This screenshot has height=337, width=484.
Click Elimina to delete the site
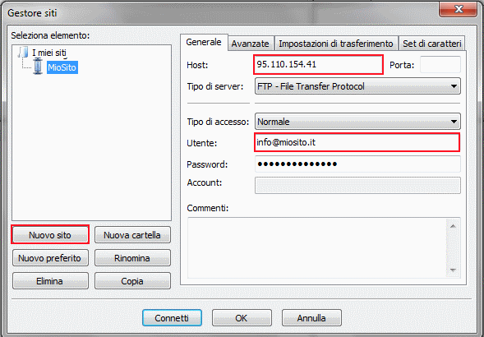coord(50,281)
